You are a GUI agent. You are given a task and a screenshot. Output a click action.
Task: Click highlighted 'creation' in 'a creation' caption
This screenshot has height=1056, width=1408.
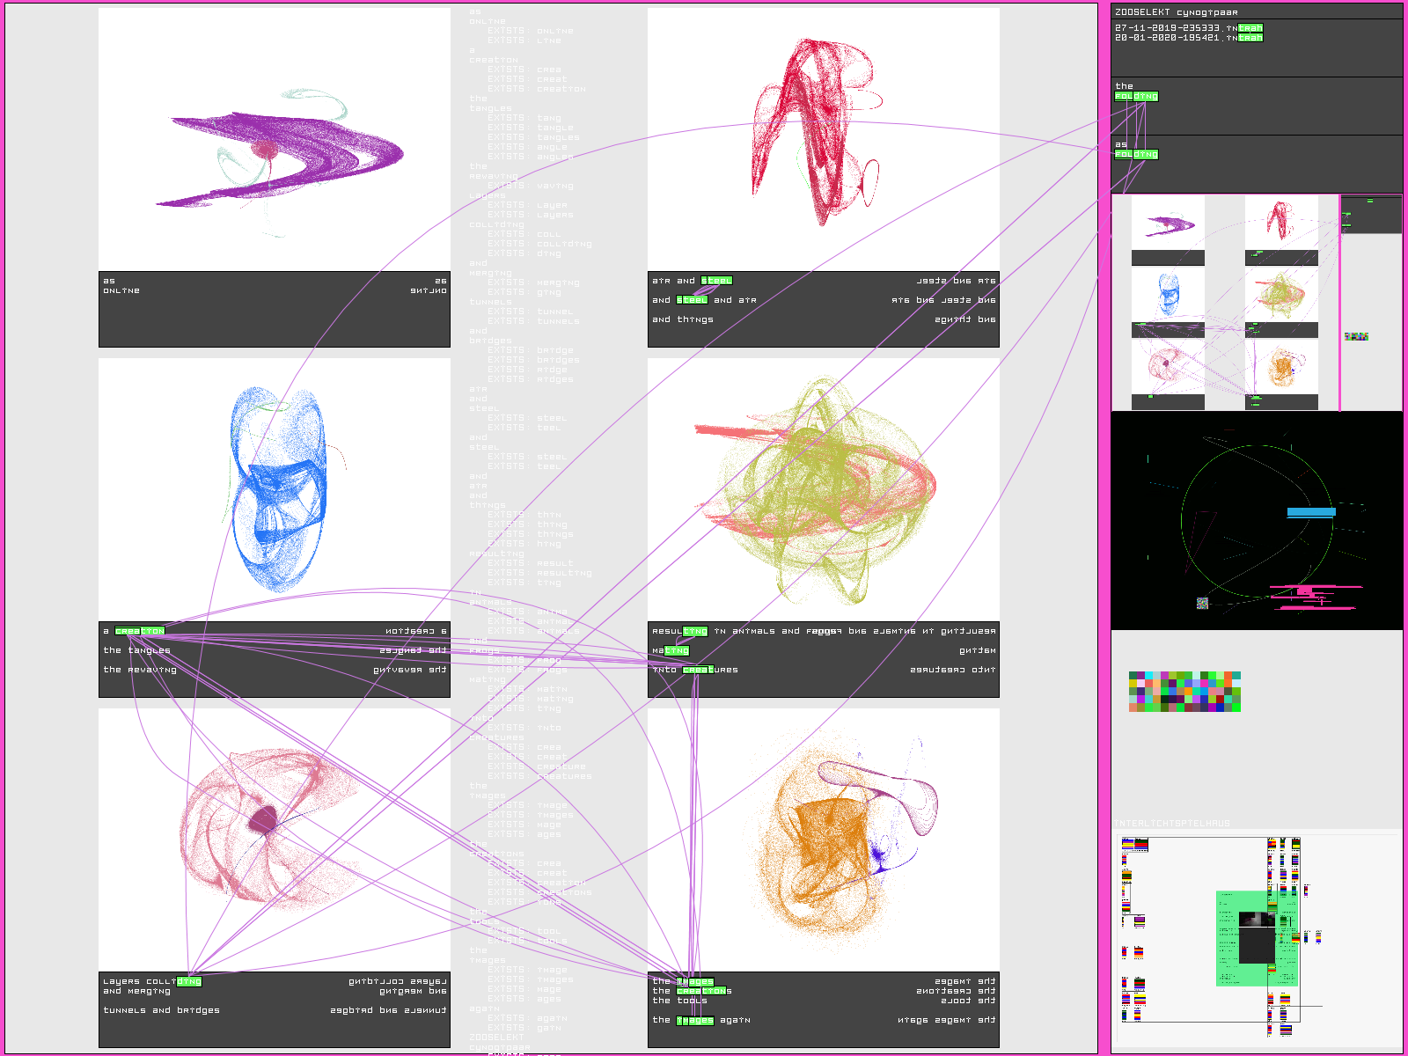point(140,631)
